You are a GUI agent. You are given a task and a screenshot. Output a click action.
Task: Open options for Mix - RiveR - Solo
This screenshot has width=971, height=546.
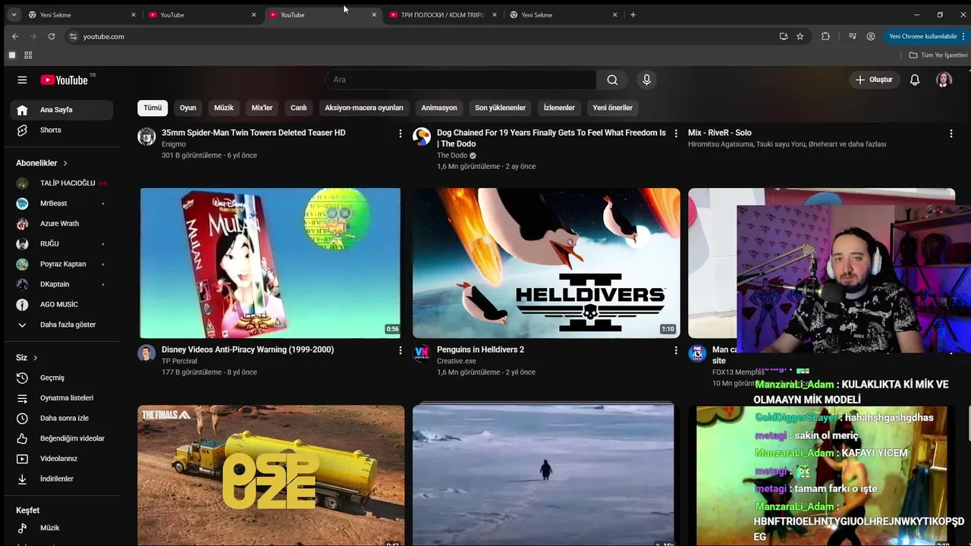pyautogui.click(x=951, y=133)
